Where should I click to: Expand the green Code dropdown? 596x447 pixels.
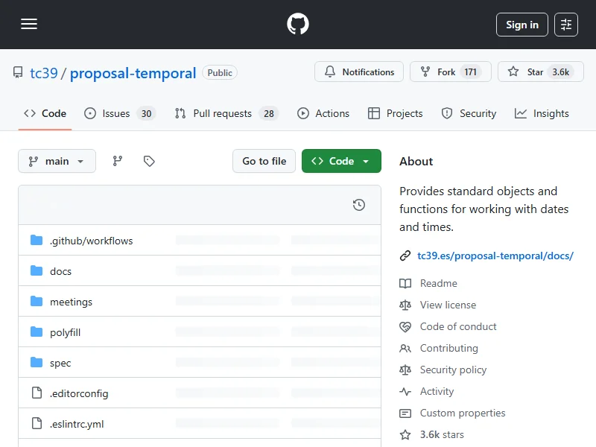pos(341,161)
